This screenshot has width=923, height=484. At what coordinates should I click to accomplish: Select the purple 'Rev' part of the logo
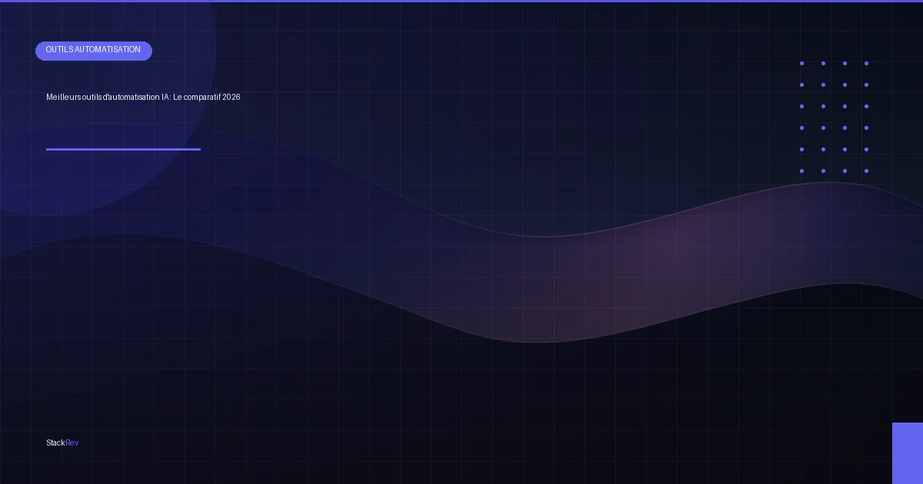(x=72, y=443)
